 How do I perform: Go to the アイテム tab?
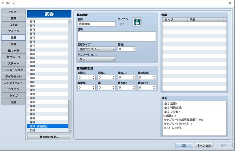14,31
